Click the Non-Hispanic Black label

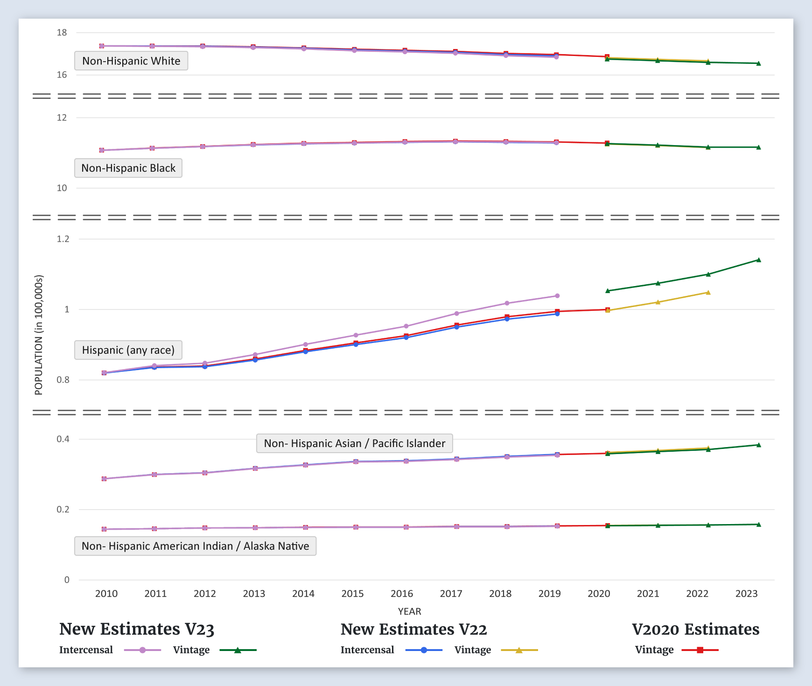coord(128,168)
